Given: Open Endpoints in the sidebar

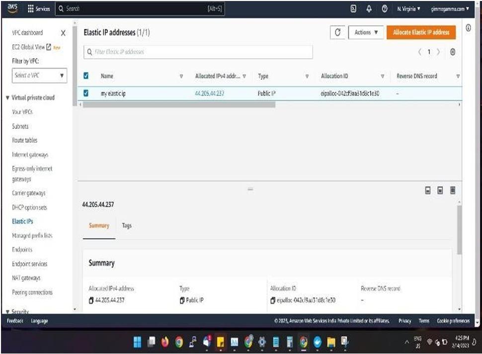Looking at the screenshot, I should pos(22,250).
